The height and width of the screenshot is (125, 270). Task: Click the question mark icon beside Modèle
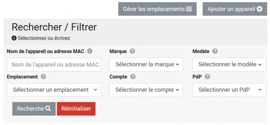click(x=215, y=51)
